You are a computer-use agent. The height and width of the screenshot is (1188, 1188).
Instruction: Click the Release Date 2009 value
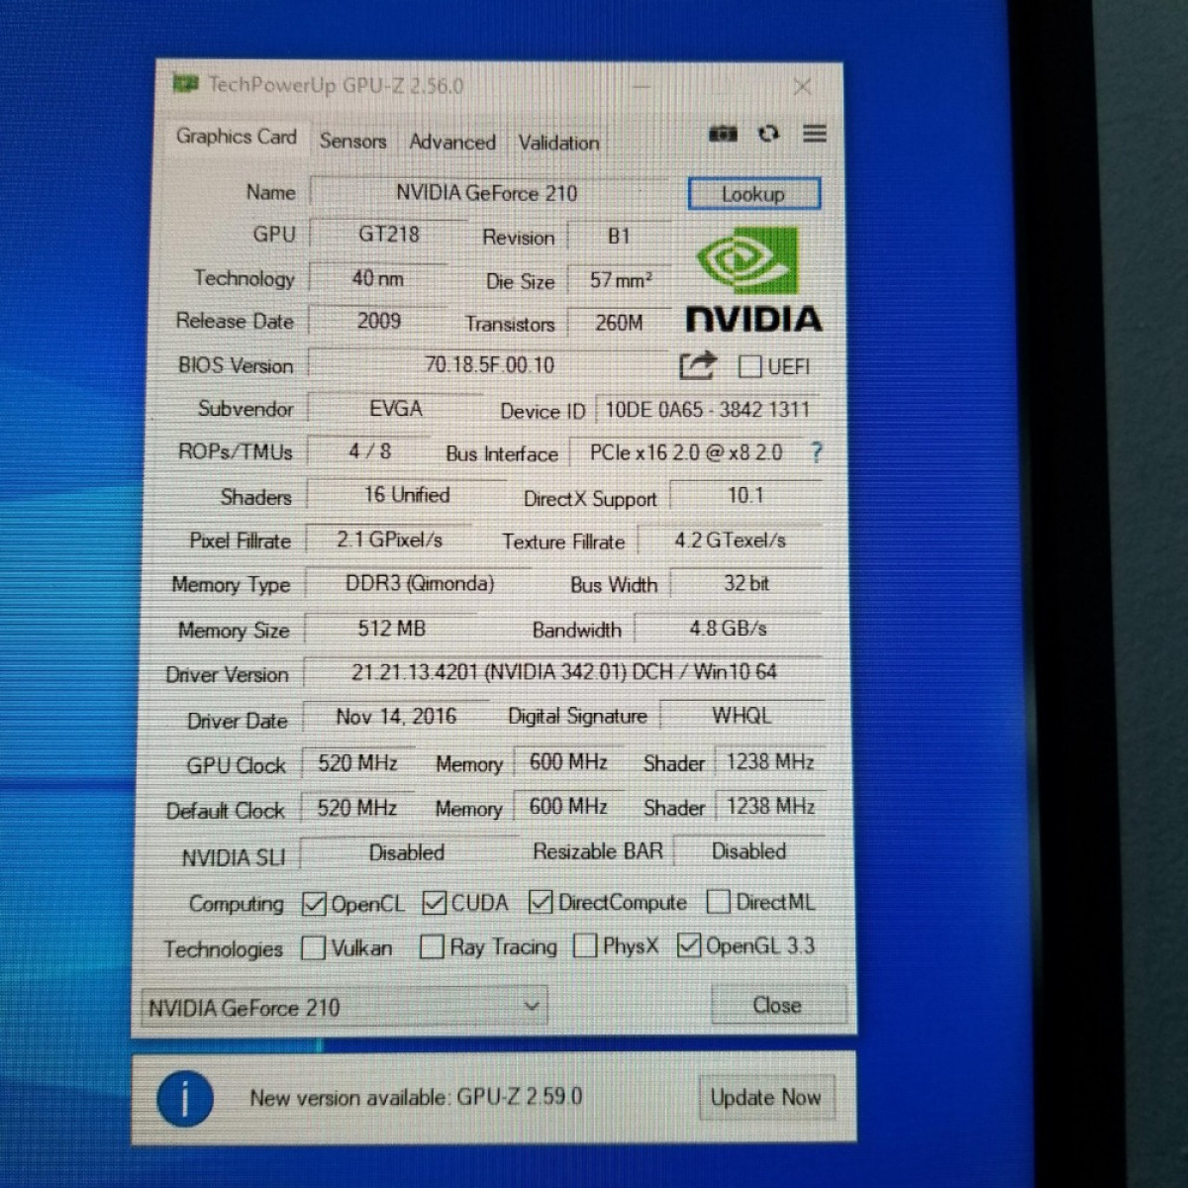378,322
